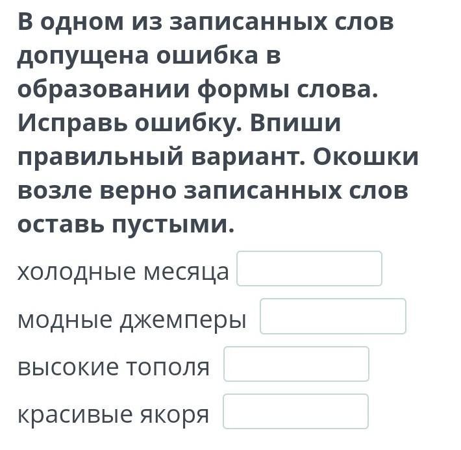Select the text box after 'высокие тополя'

[x=296, y=364]
